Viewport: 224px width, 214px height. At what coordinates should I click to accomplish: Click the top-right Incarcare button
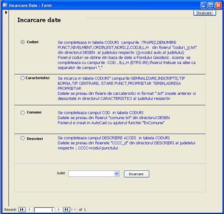click(204, 13)
